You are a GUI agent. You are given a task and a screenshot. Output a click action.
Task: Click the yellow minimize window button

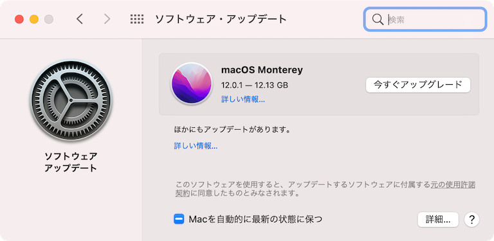coord(34,19)
